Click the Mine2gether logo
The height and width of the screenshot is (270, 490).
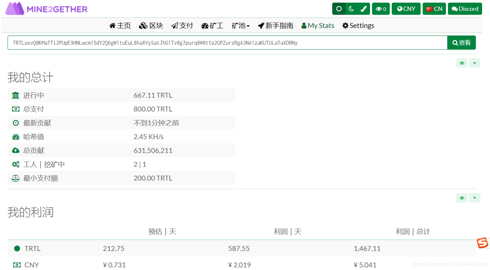coord(46,9)
